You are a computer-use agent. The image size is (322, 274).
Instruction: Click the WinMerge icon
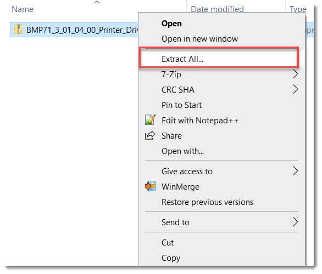click(x=150, y=186)
